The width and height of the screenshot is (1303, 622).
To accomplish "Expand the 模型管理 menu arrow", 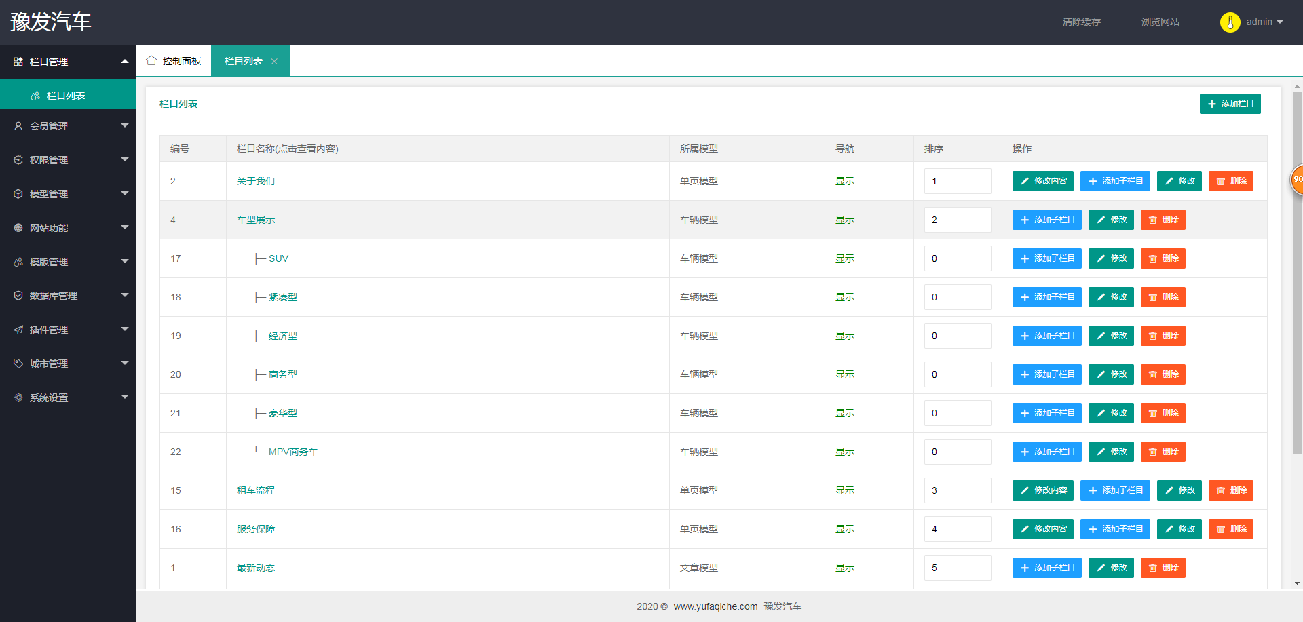I will tap(124, 193).
